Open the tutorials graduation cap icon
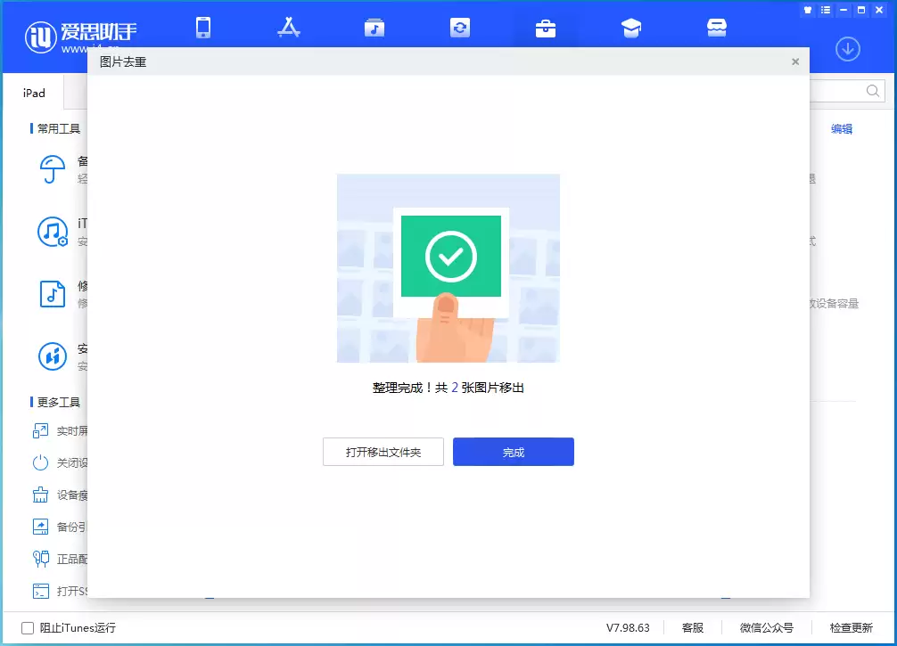Image resolution: width=897 pixels, height=646 pixels. pos(631,28)
